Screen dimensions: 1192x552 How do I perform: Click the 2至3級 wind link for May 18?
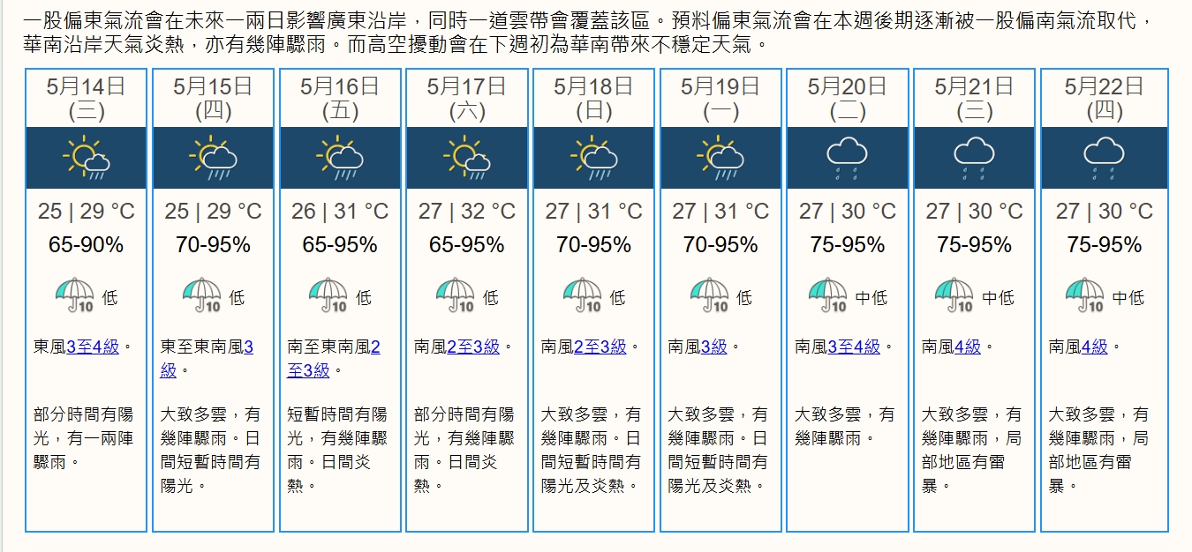pos(600,347)
